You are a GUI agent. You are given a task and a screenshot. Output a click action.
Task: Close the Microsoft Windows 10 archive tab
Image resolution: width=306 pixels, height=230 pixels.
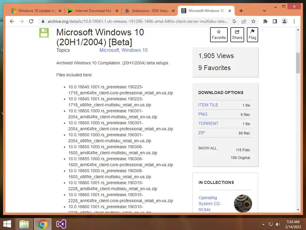(230, 11)
